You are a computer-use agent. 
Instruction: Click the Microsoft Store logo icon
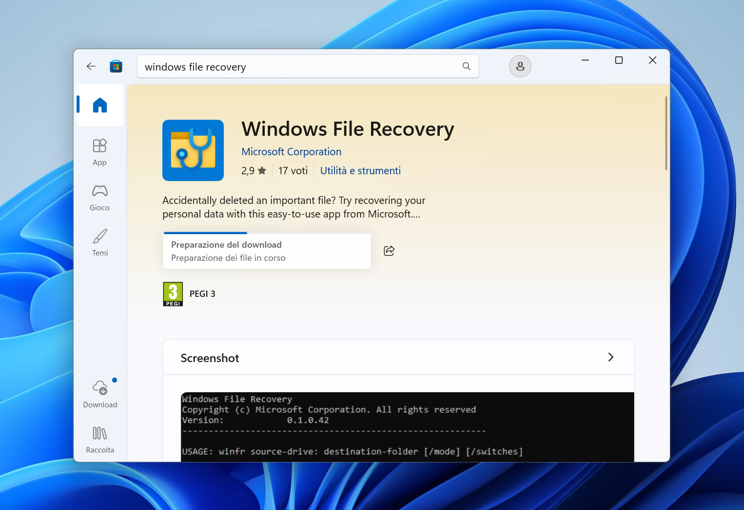click(116, 66)
